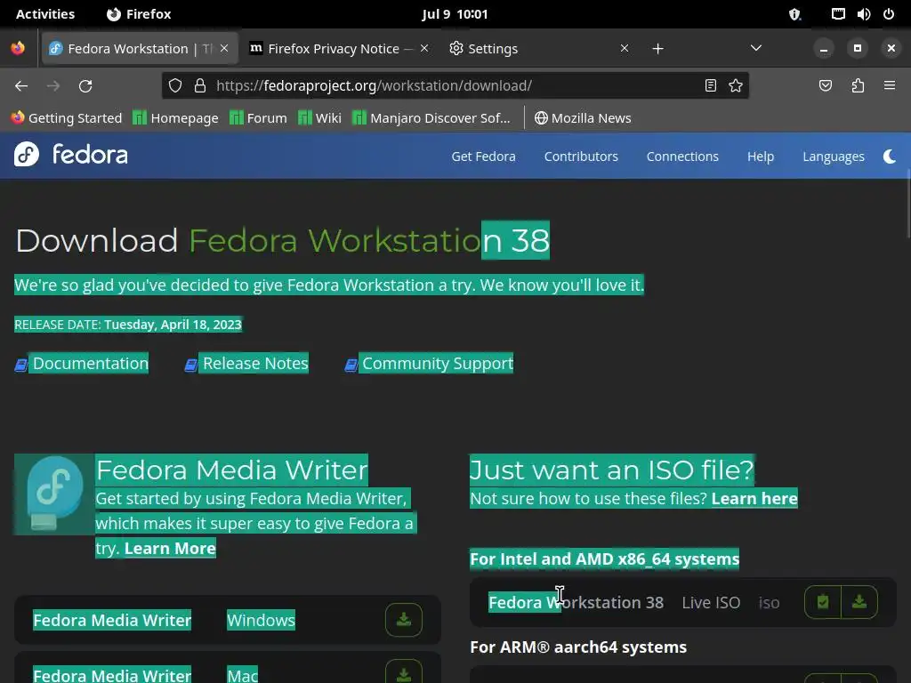Image resolution: width=911 pixels, height=683 pixels.
Task: Click the page vertical scrollbar thumb
Action: click(x=908, y=204)
